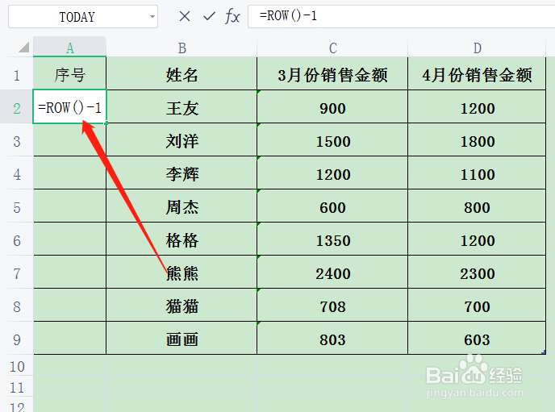
Task: Click empty cell A3 under 序号
Action: [69, 141]
